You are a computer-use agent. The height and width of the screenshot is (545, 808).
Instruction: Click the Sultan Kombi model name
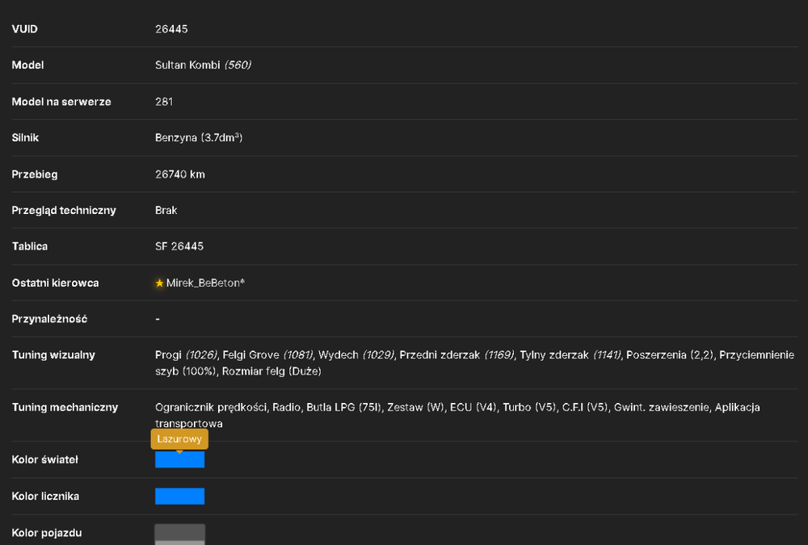click(x=187, y=65)
